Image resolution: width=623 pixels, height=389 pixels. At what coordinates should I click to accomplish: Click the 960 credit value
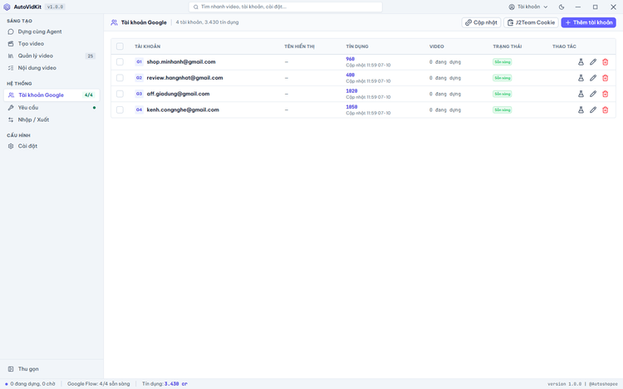tap(350, 59)
